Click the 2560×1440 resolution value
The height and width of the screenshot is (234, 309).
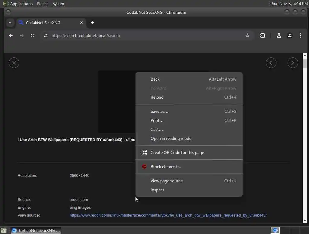click(79, 175)
